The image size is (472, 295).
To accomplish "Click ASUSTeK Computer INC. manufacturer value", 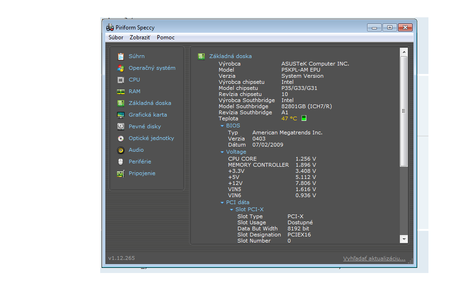I will [x=315, y=64].
